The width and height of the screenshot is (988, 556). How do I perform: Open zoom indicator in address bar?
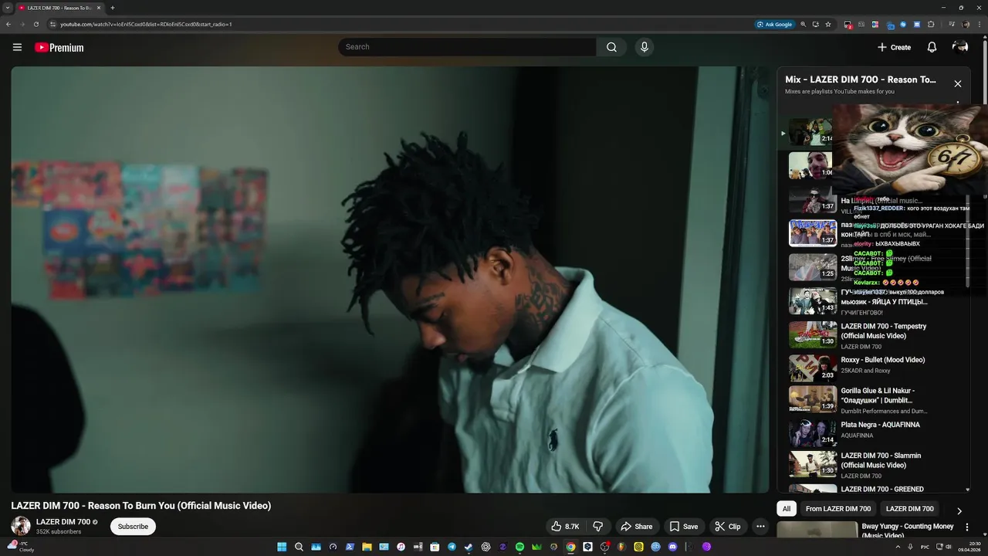click(x=803, y=24)
